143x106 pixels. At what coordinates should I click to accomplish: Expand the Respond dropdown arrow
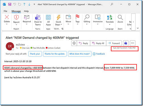click(x=27, y=24)
